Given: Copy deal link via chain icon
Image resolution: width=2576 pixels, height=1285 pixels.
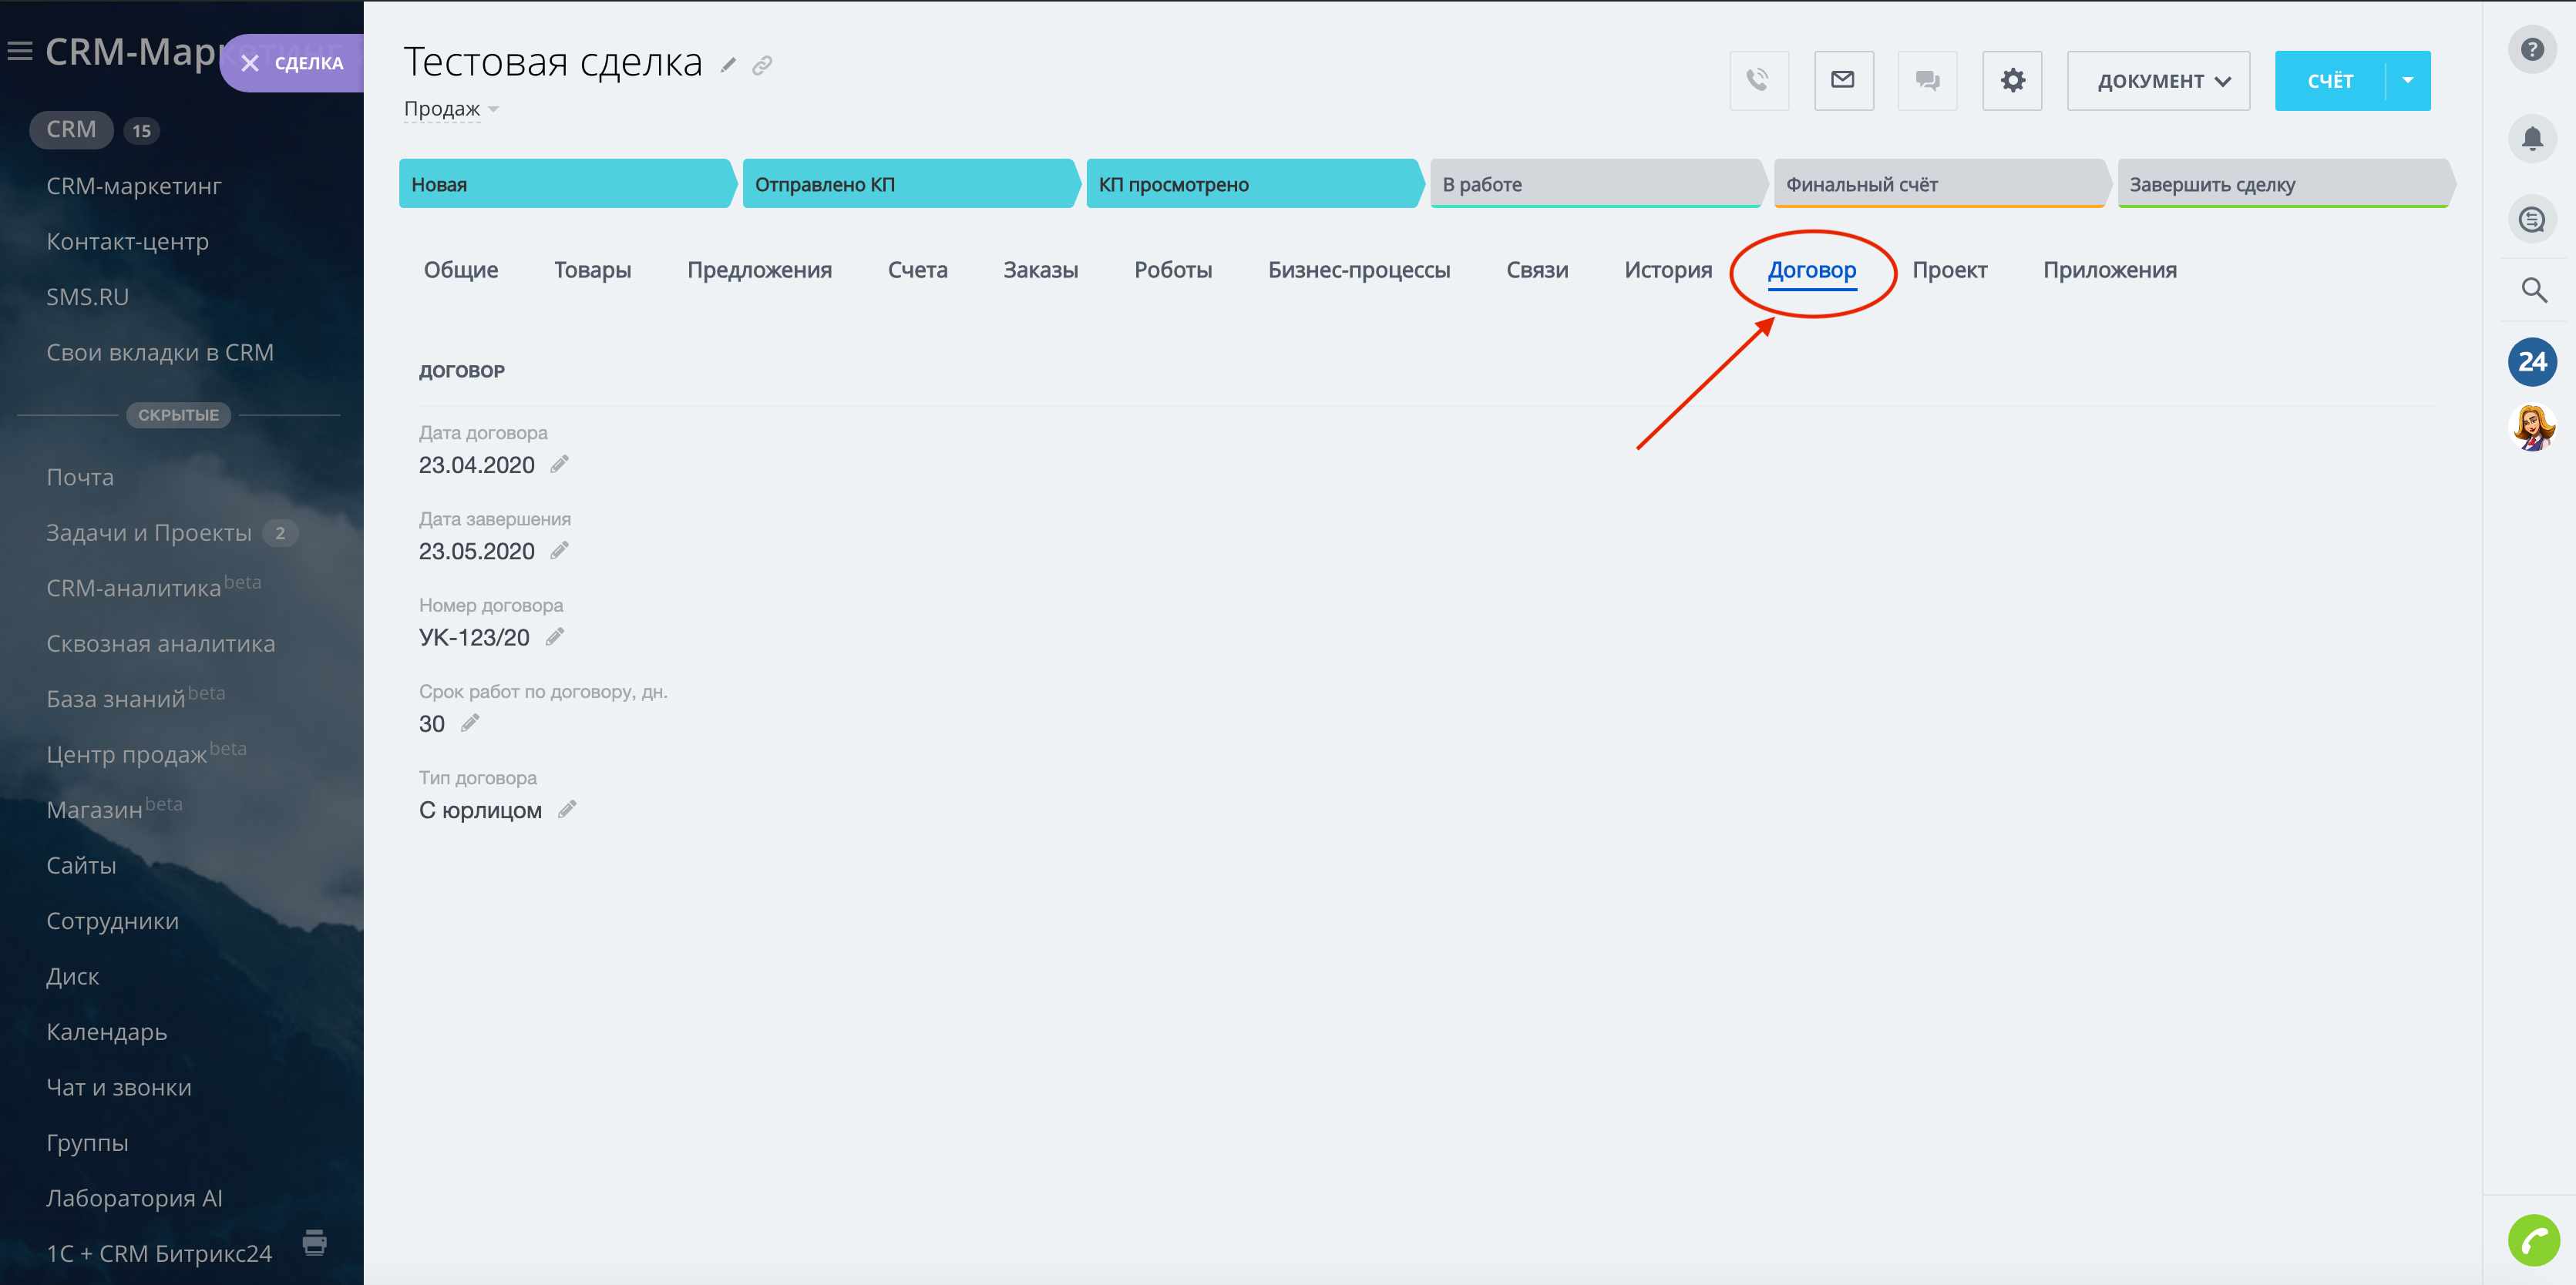Looking at the screenshot, I should tap(762, 65).
